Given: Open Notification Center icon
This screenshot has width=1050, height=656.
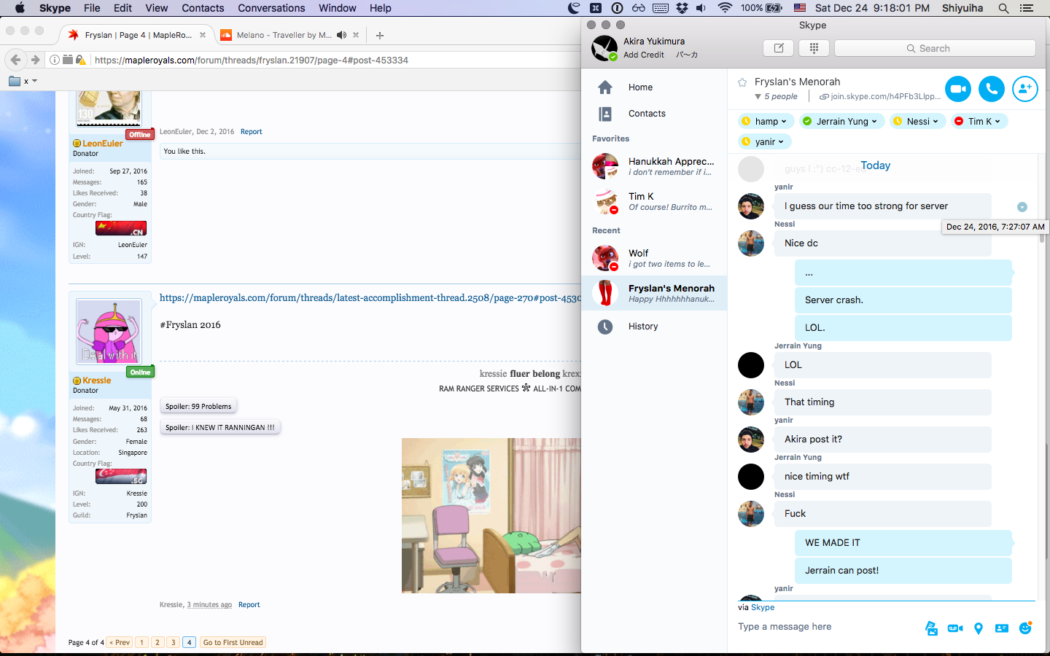Looking at the screenshot, I should [1027, 8].
